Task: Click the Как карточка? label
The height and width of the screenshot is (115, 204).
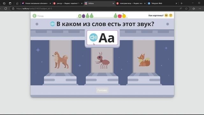Action: 156,16
